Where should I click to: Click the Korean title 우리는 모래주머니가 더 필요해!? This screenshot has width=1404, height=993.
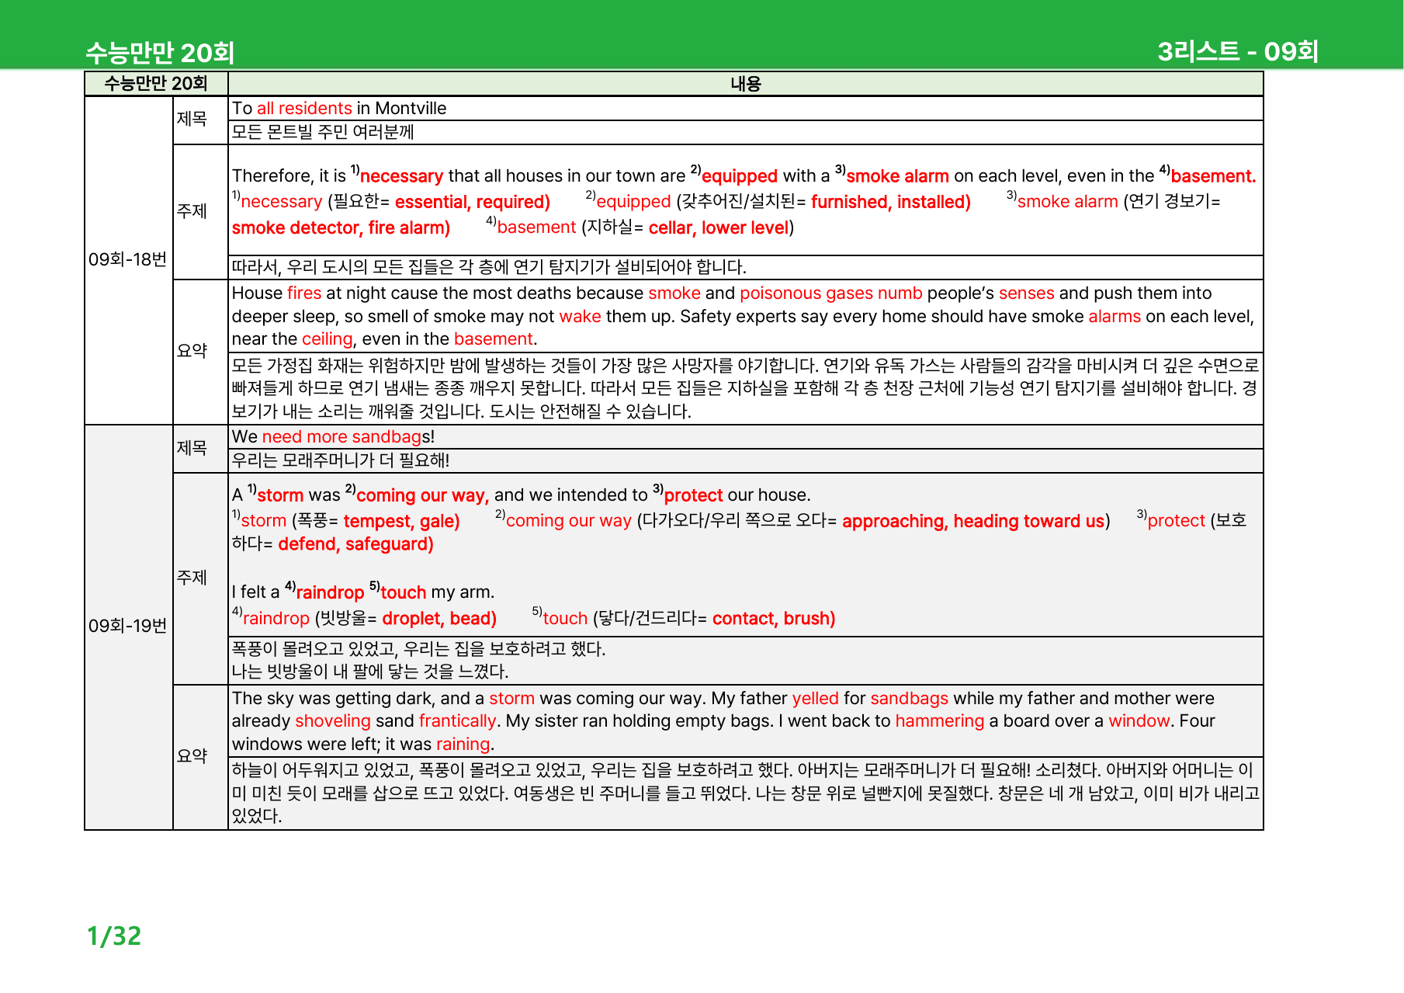pos(341,460)
